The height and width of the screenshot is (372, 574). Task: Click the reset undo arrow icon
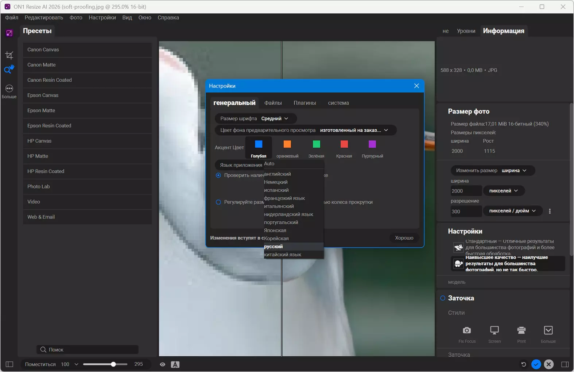[523, 364]
